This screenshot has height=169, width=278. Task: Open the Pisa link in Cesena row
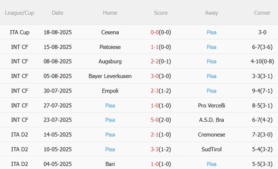click(211, 32)
